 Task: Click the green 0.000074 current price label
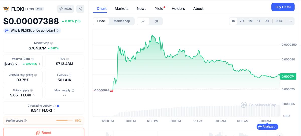(288, 76)
